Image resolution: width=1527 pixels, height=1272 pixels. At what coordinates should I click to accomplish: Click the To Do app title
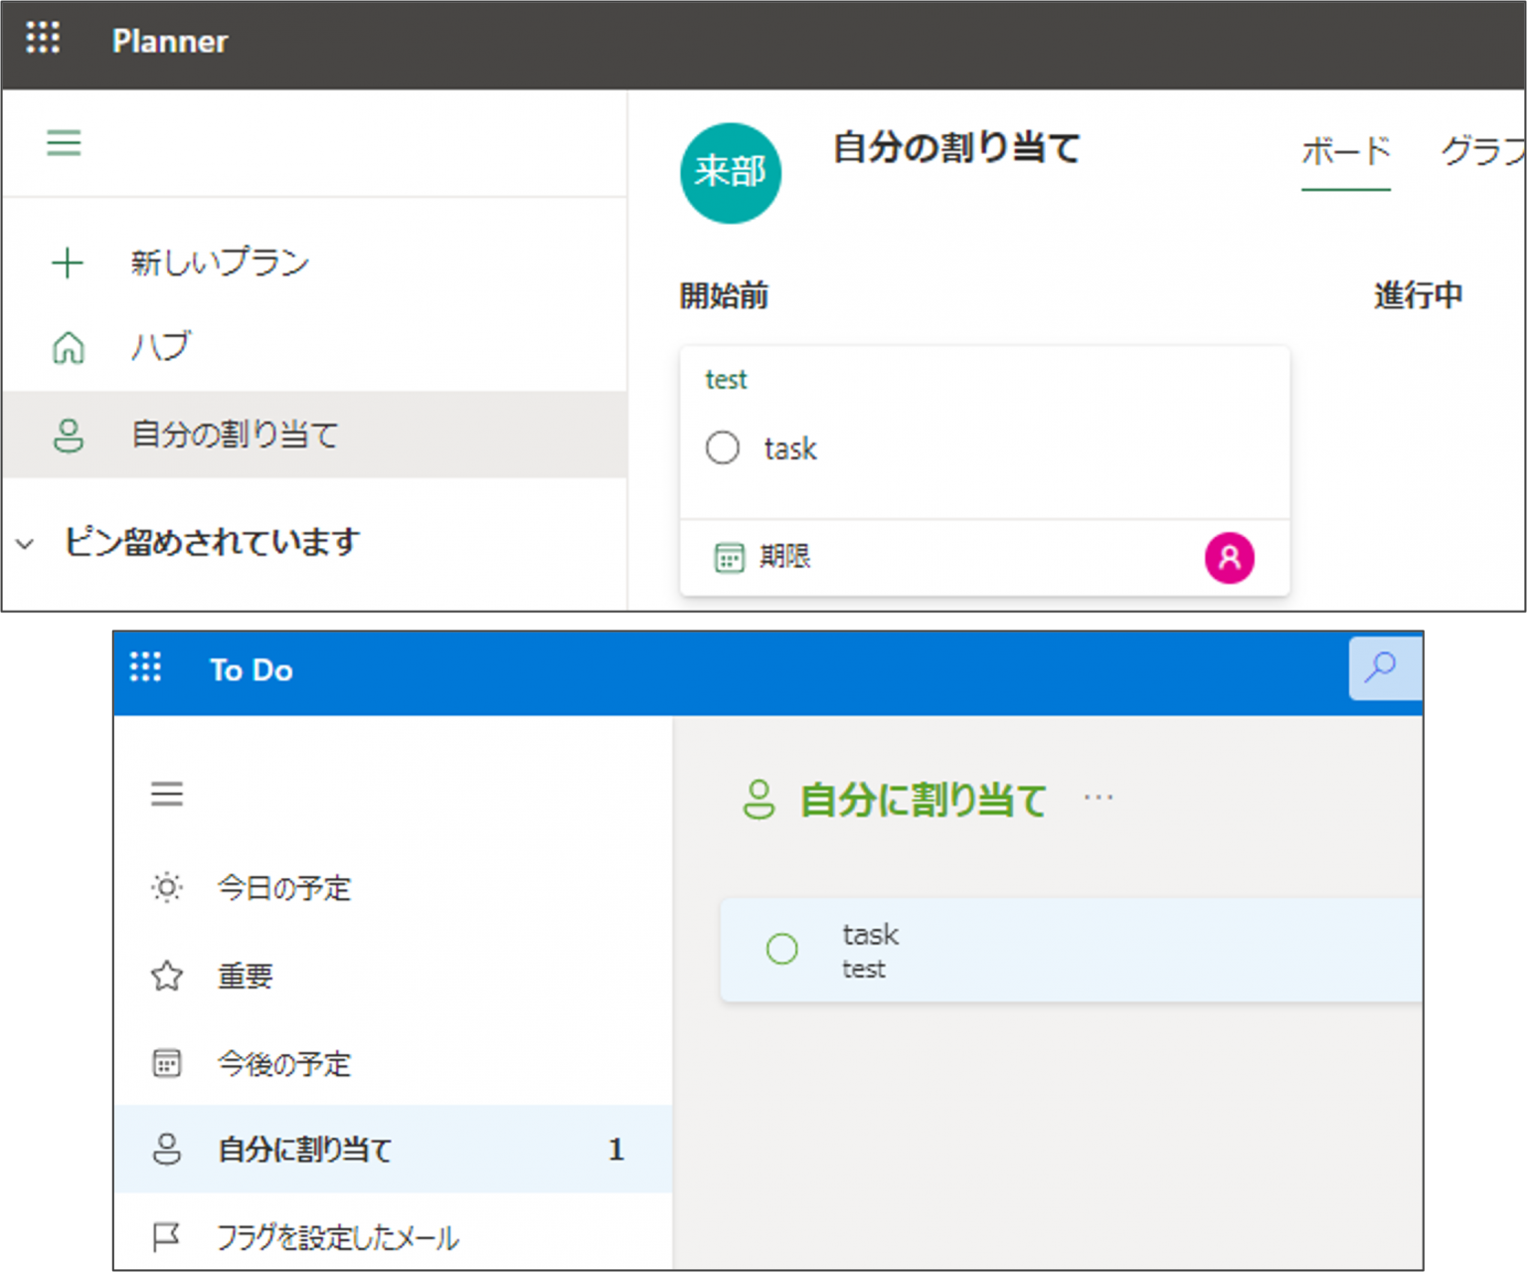pos(252,670)
